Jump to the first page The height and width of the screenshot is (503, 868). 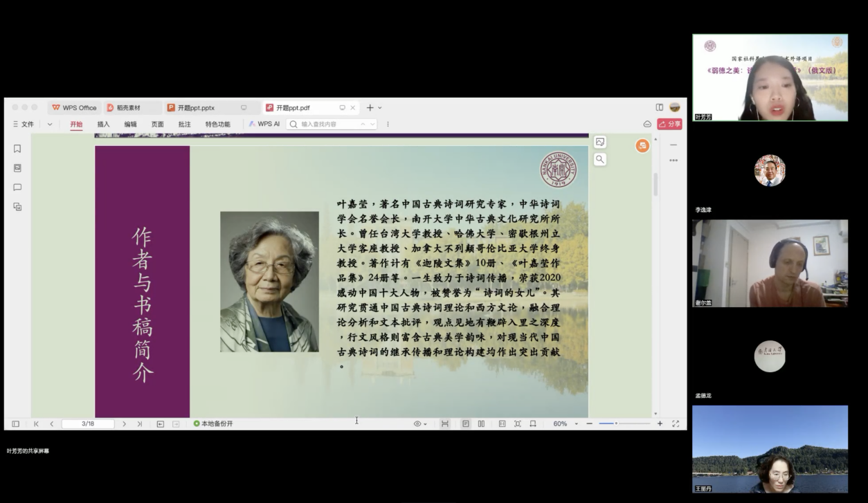pos(36,423)
